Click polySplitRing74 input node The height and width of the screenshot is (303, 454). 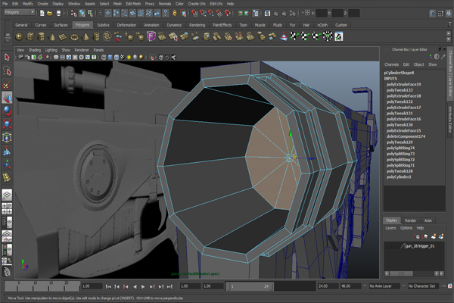coord(400,148)
